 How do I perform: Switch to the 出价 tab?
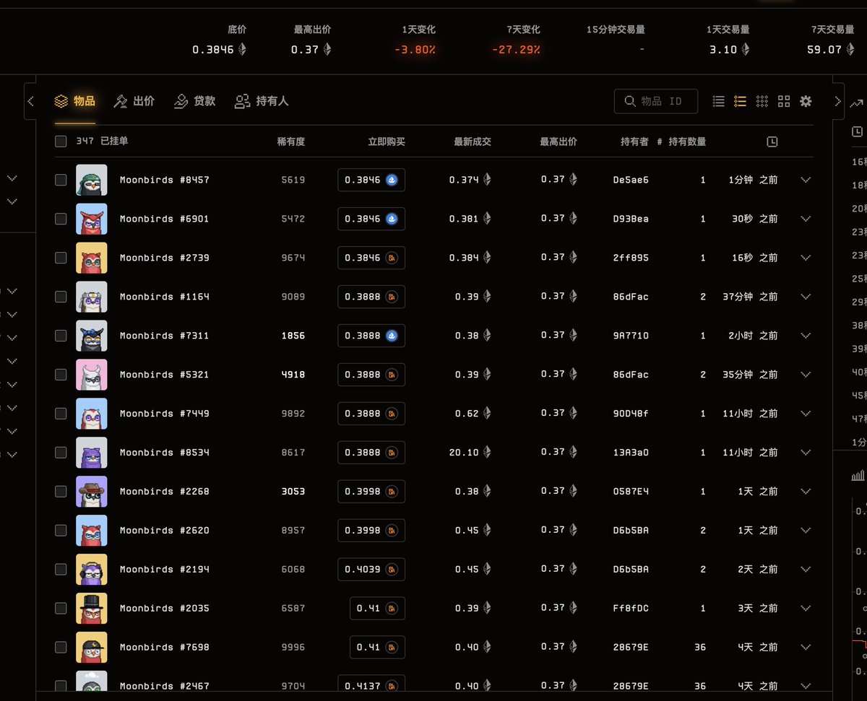coord(134,101)
